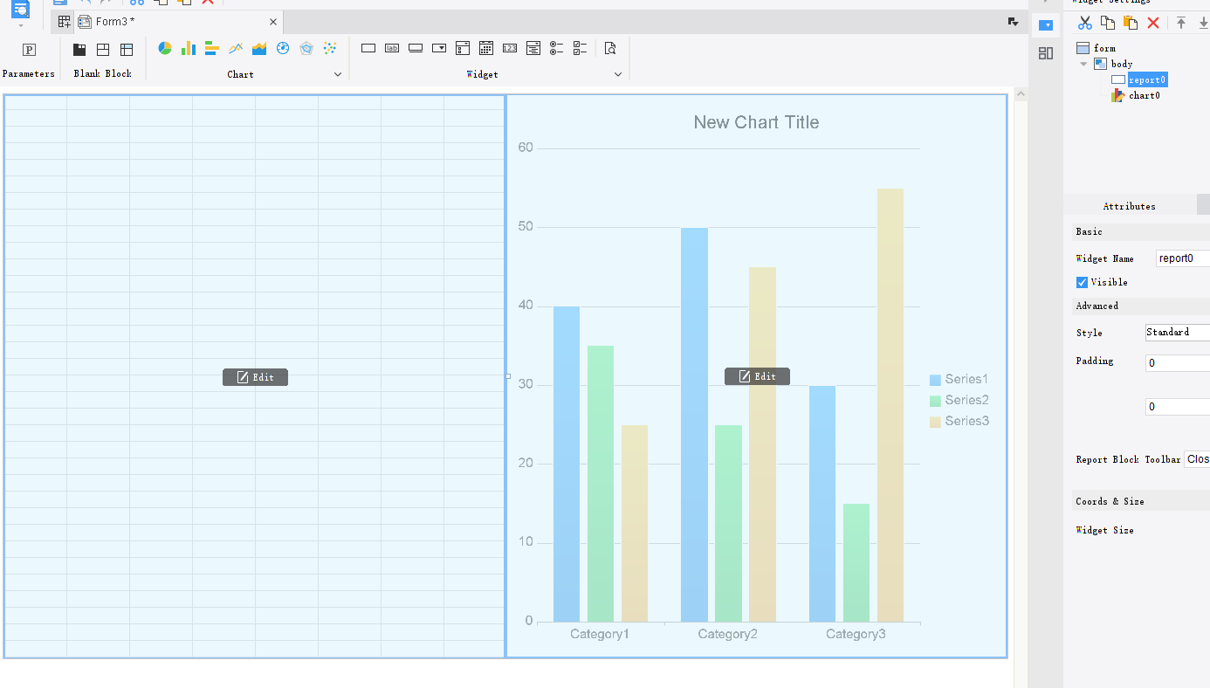This screenshot has height=688, width=1210.
Task: Add a Parameters panel with the P icon
Action: click(29, 50)
